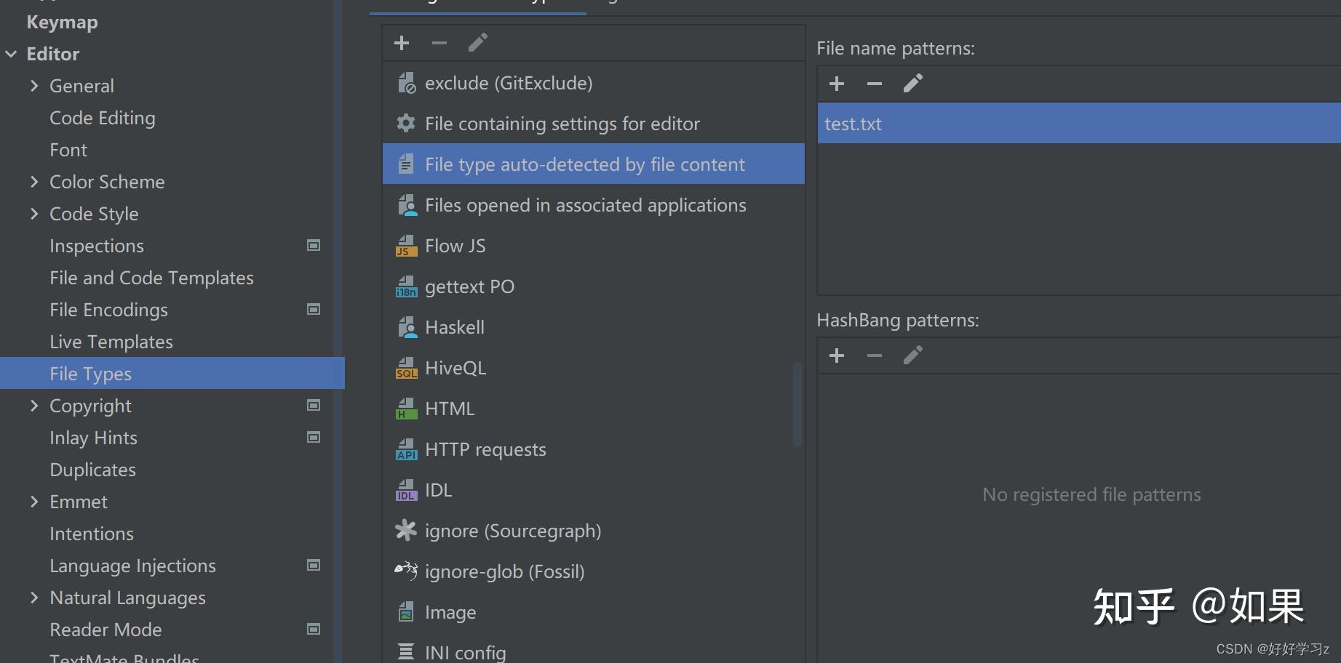Image resolution: width=1341 pixels, height=663 pixels.
Task: Click add button above file types list
Action: pyautogui.click(x=402, y=43)
